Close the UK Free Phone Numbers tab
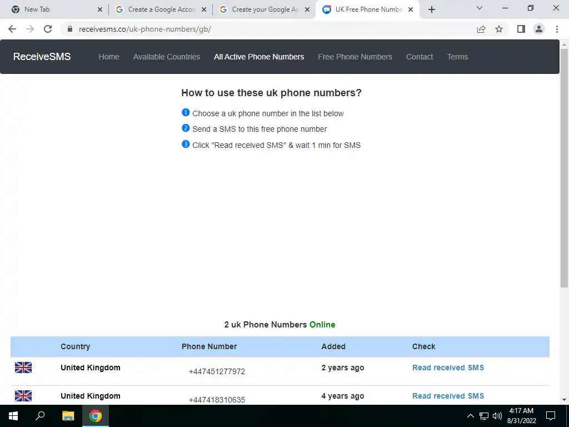The height and width of the screenshot is (427, 569). 411,9
